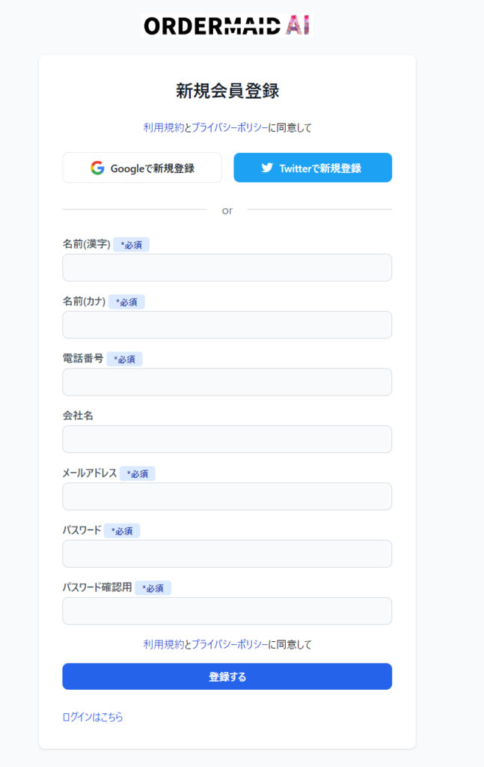Sign up with the Google button
Viewport: 484px width, 767px height.
pos(142,168)
